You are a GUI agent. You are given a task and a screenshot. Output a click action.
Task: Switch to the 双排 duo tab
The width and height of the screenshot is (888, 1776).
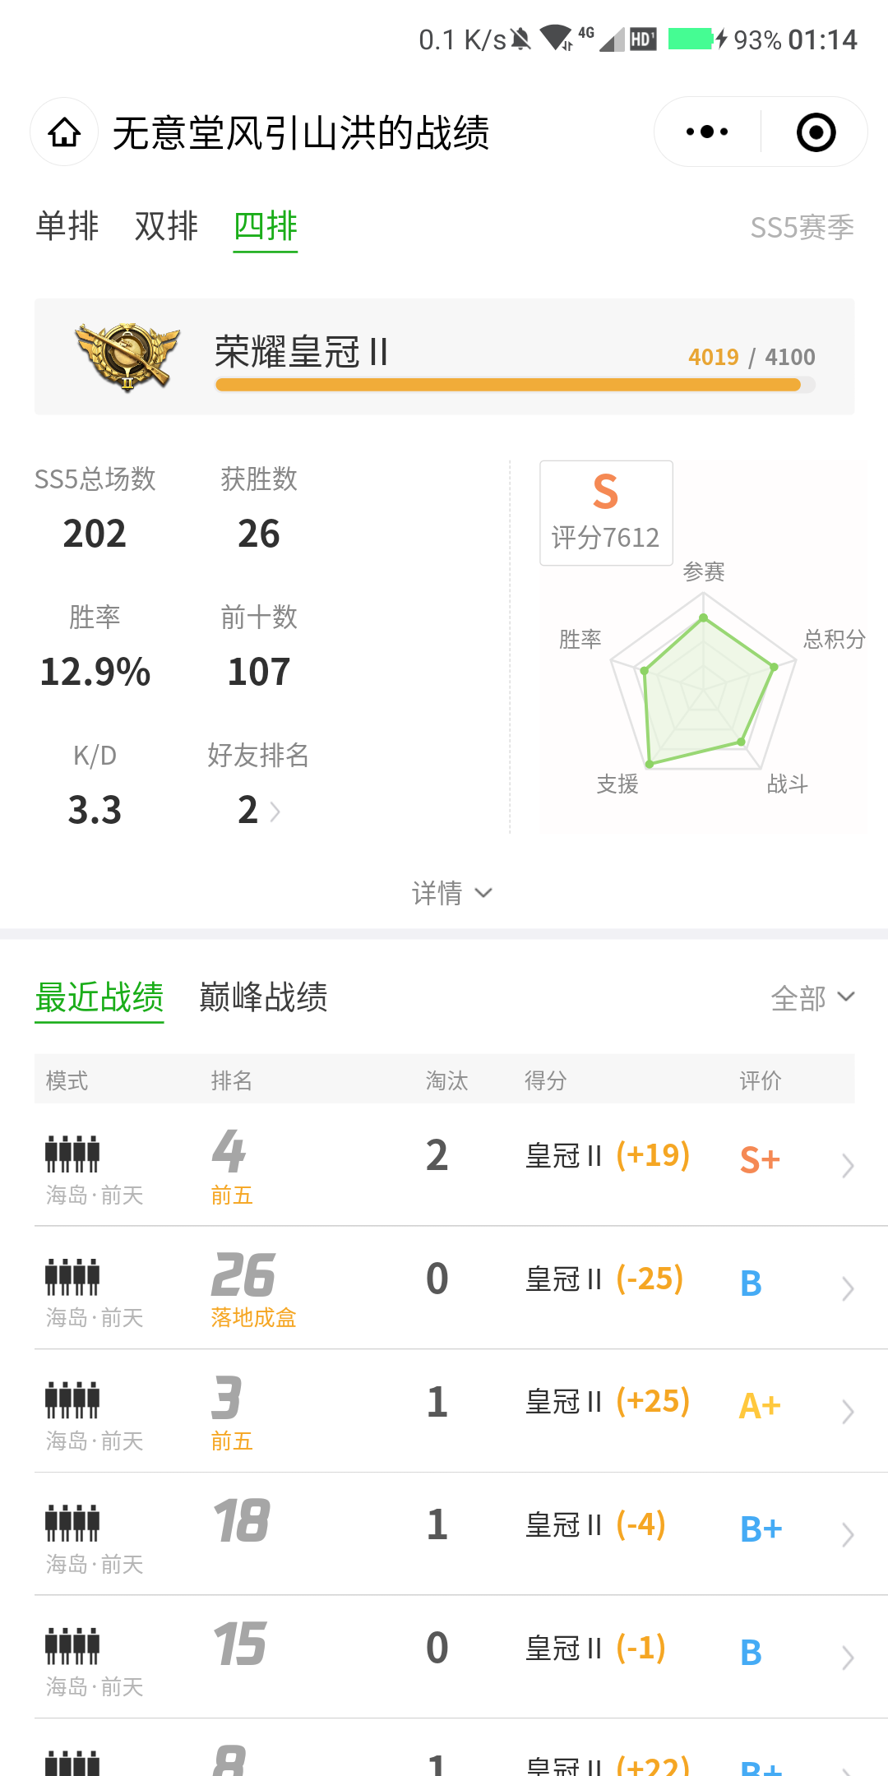click(166, 226)
